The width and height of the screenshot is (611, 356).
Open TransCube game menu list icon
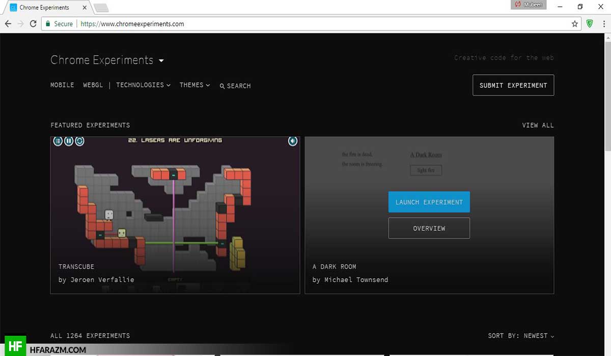pyautogui.click(x=58, y=141)
